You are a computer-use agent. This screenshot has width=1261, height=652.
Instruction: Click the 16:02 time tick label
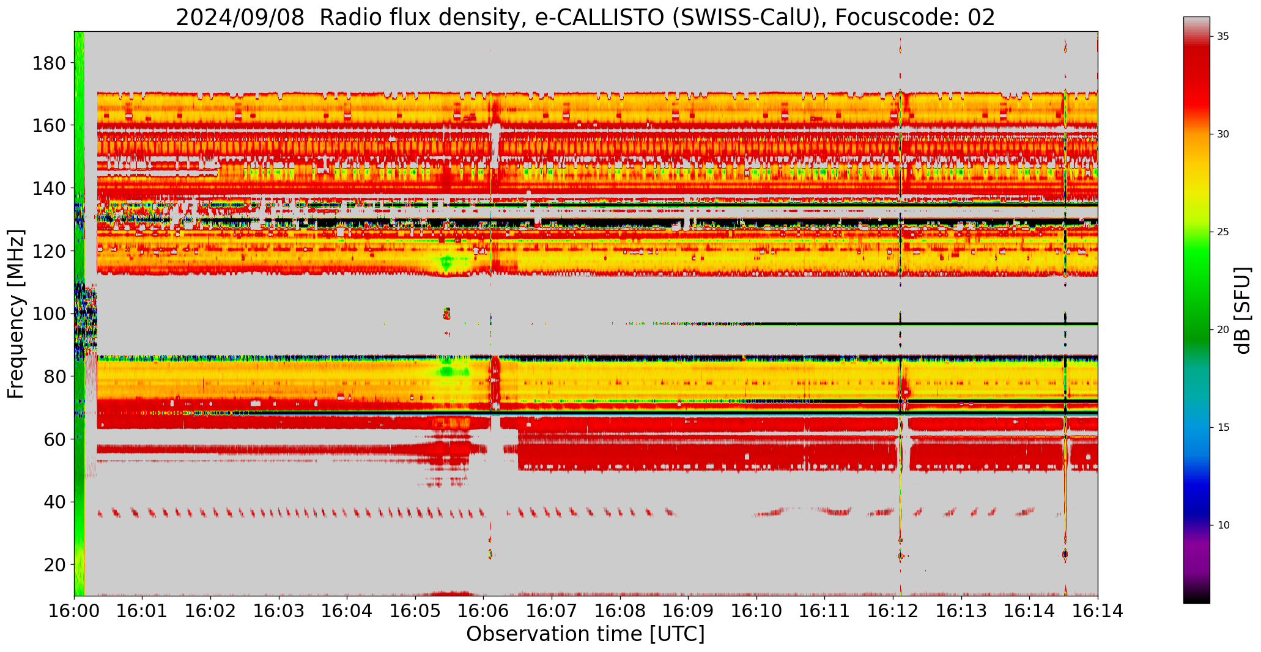(x=211, y=611)
